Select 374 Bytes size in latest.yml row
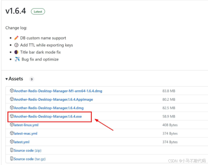 coord(170,142)
